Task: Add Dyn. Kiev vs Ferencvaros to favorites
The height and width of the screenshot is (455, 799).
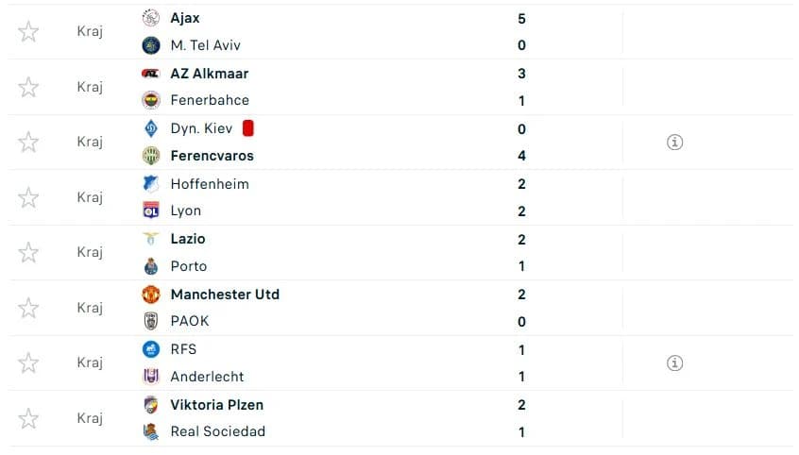Action: pos(28,143)
